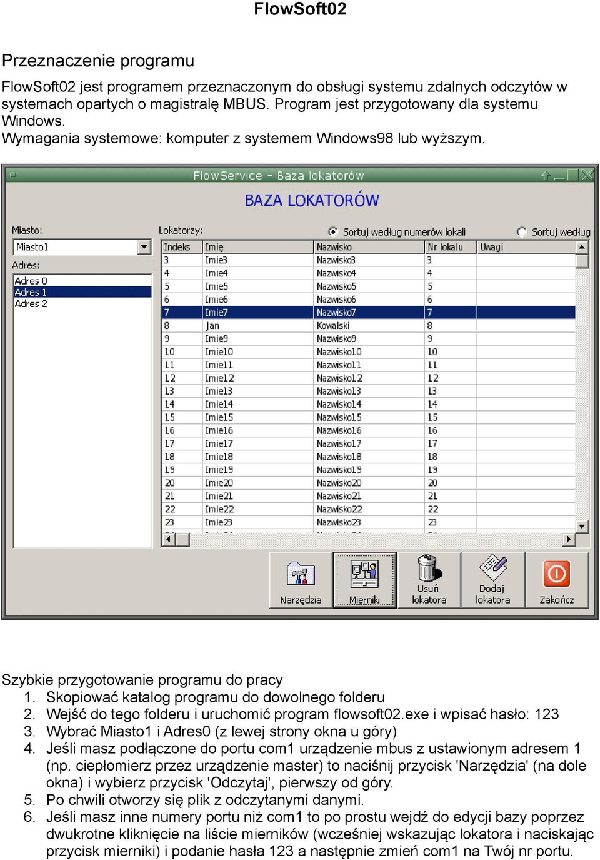Viewport: 600px width, 860px height.
Task: Click horizontal scroll-right arrow
Action: click(x=569, y=539)
